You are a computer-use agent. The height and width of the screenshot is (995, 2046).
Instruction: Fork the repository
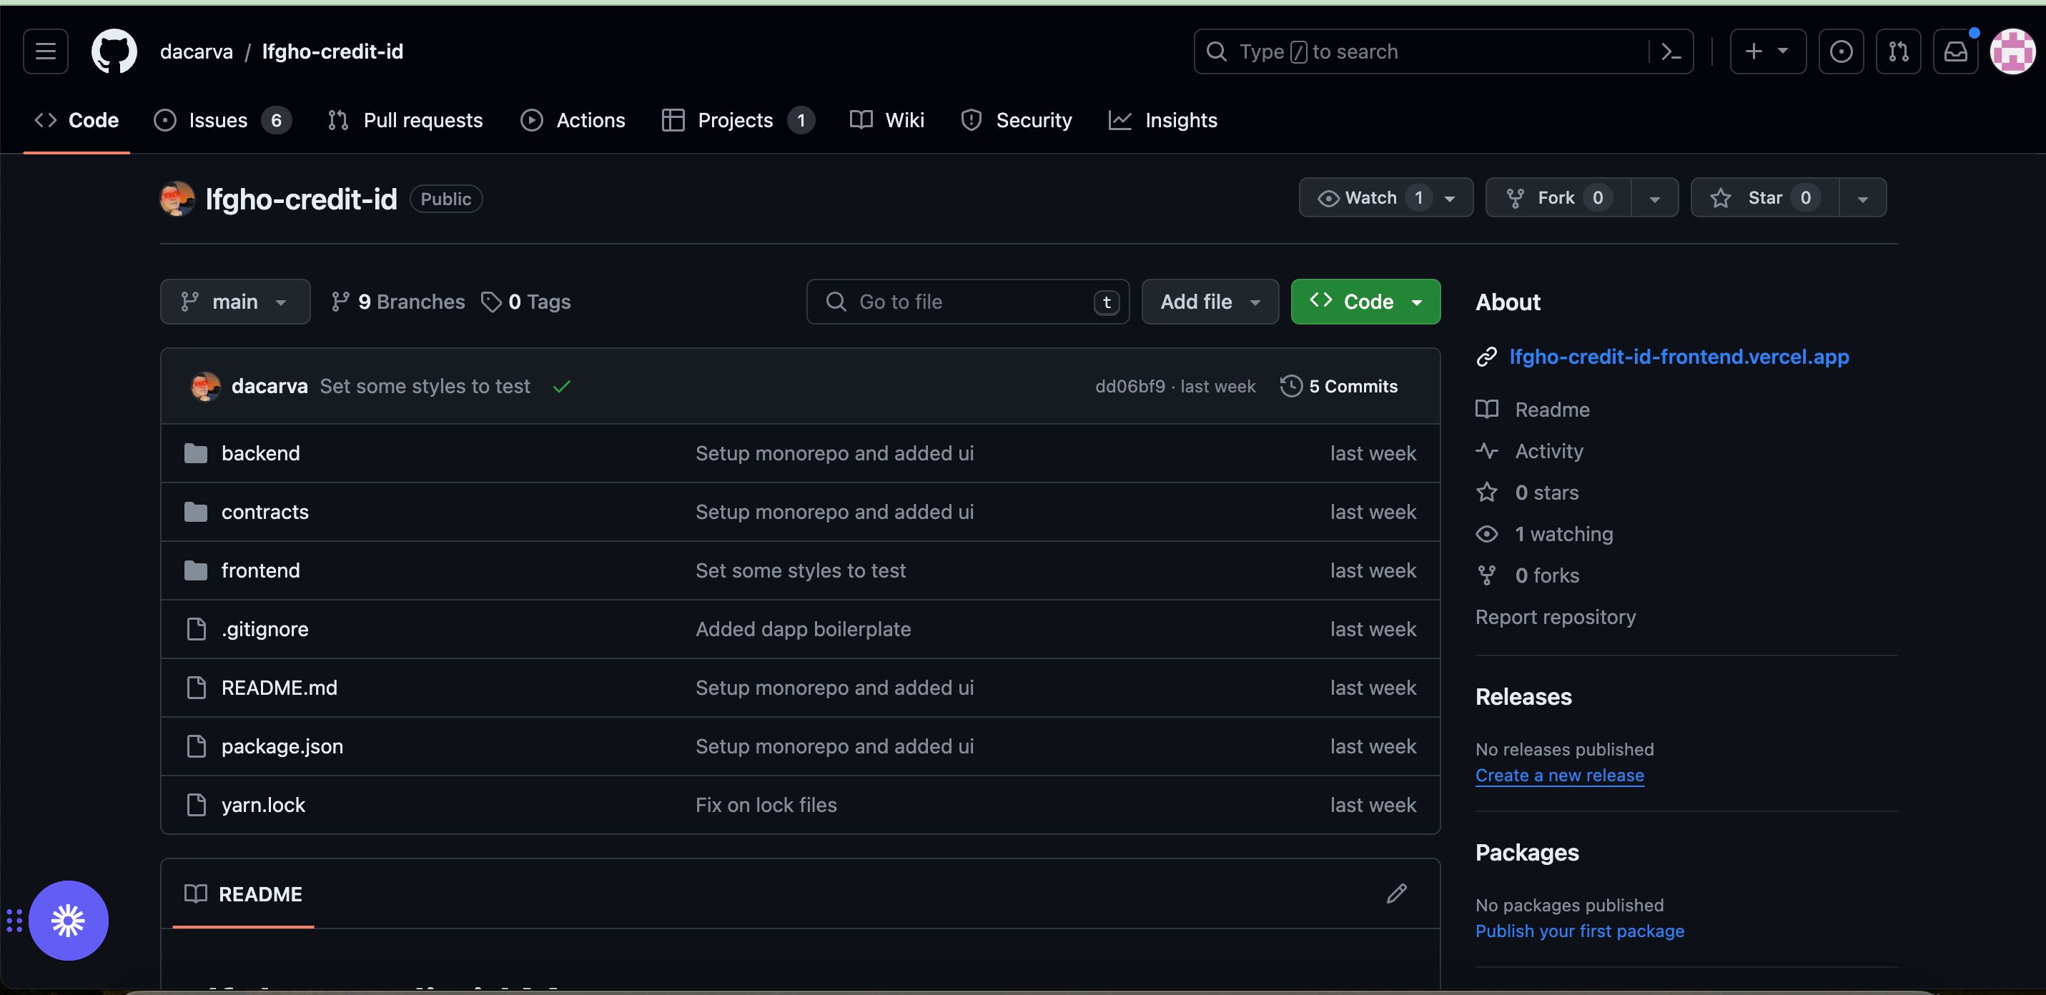[x=1558, y=198]
